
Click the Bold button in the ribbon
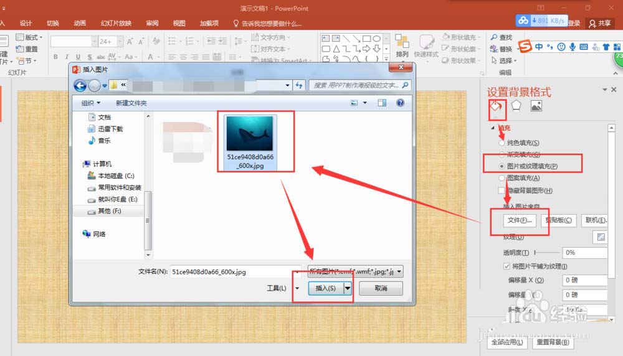(55, 57)
